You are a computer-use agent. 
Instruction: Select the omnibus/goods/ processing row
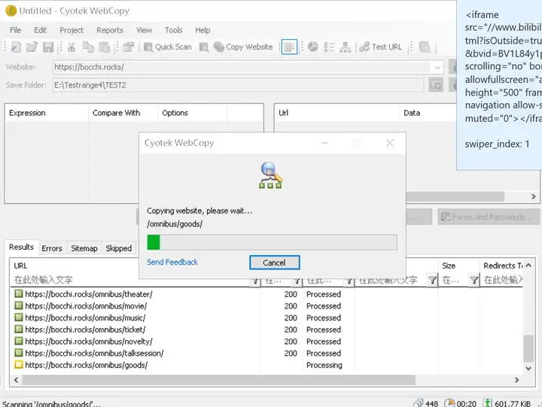click(266, 365)
